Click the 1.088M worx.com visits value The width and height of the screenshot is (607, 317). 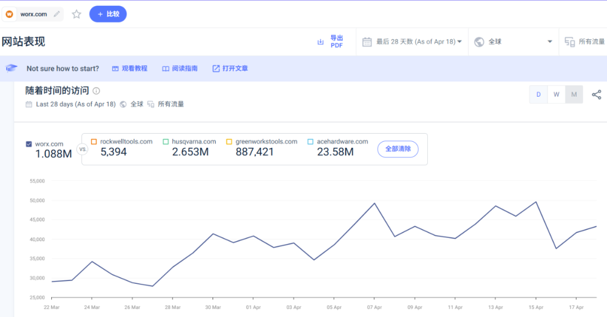pyautogui.click(x=53, y=154)
